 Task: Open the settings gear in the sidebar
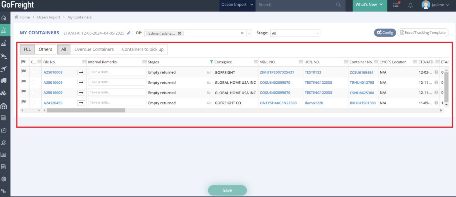[x=4, y=179]
